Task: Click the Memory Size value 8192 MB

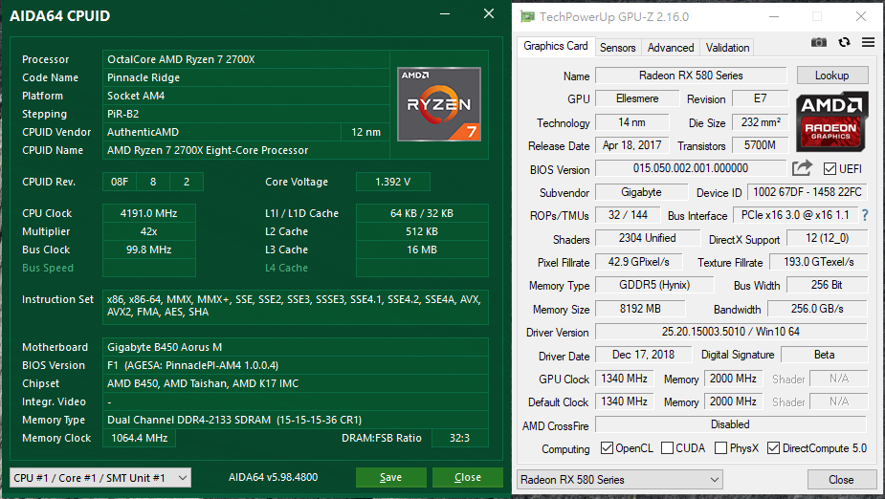Action: pos(640,309)
